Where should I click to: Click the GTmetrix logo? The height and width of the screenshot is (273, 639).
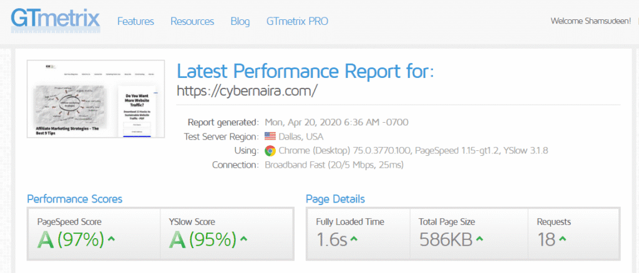point(55,20)
